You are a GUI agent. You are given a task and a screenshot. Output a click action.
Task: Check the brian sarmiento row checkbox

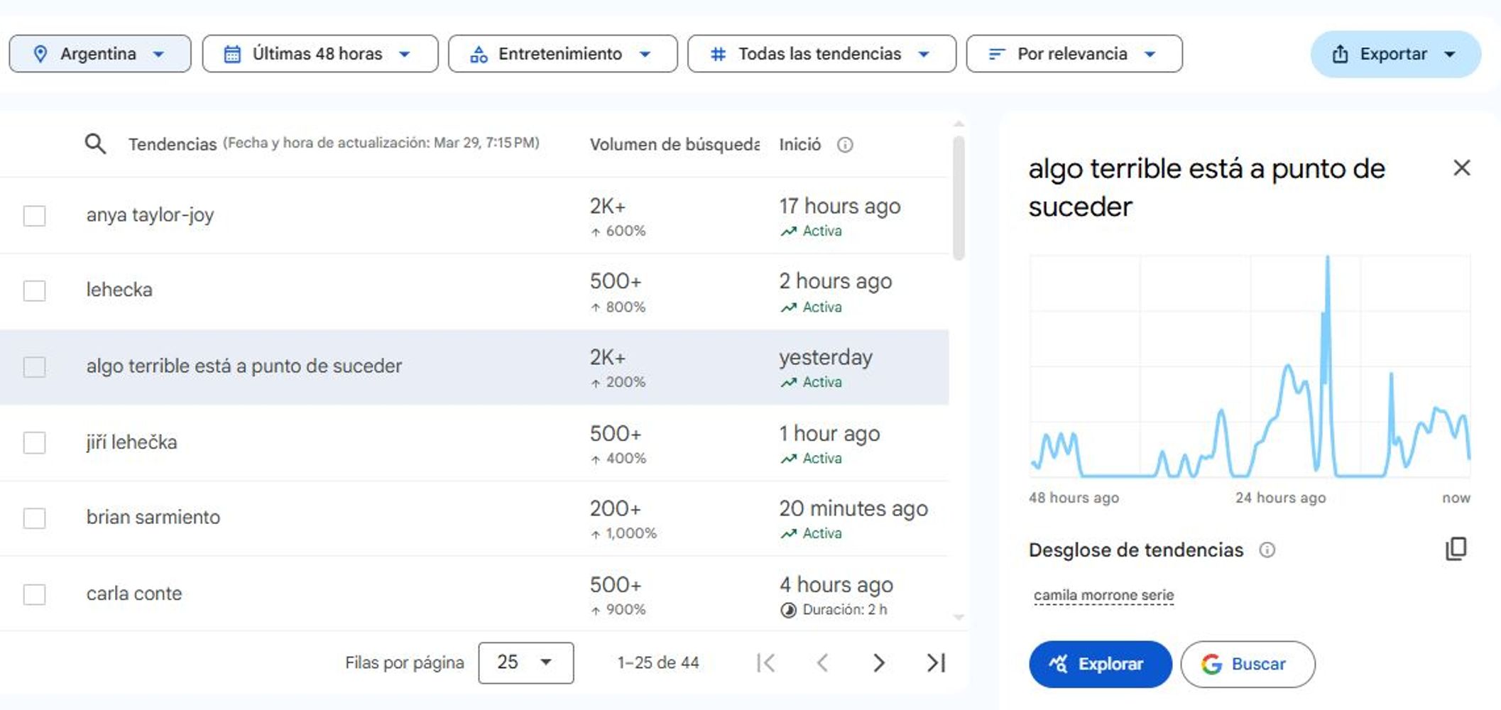point(34,518)
